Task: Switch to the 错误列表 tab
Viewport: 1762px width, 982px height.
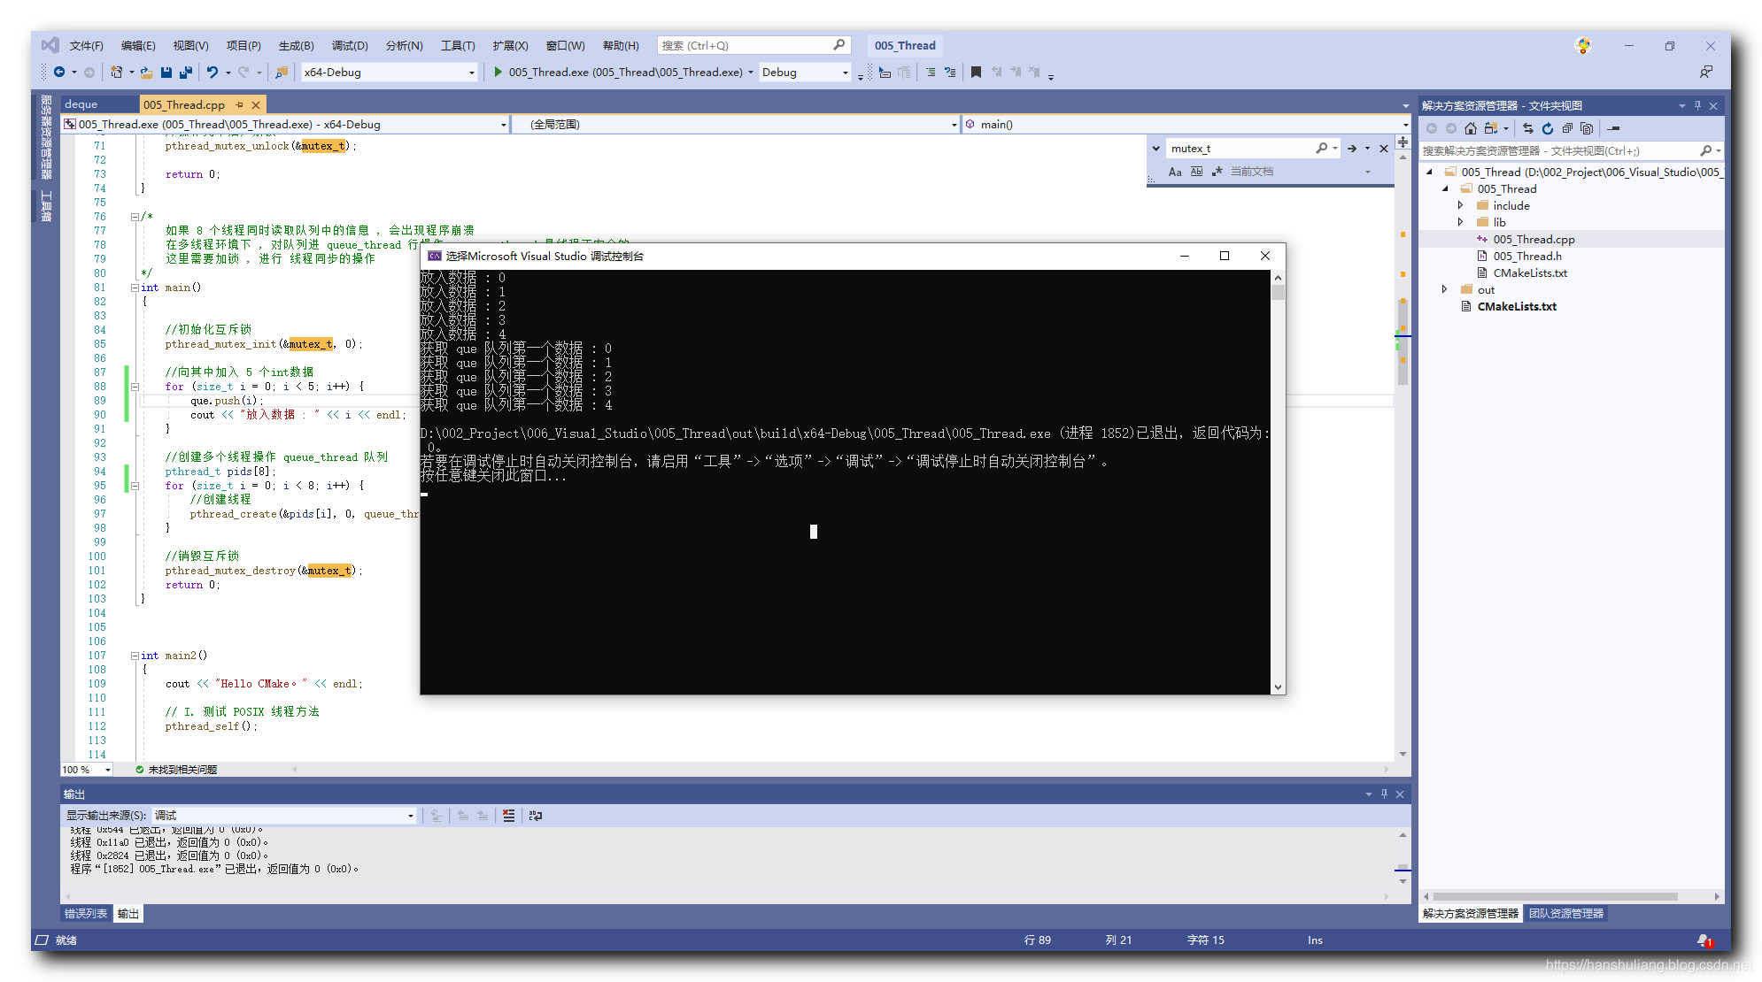Action: pos(86,914)
